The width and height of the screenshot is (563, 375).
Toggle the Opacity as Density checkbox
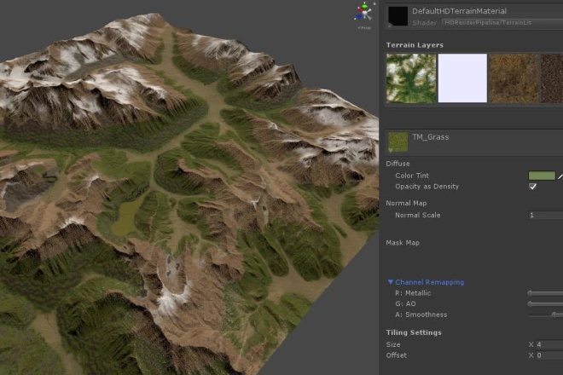coord(533,187)
